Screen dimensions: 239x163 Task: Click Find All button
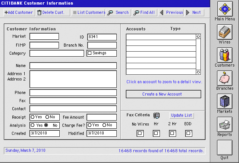point(145,12)
